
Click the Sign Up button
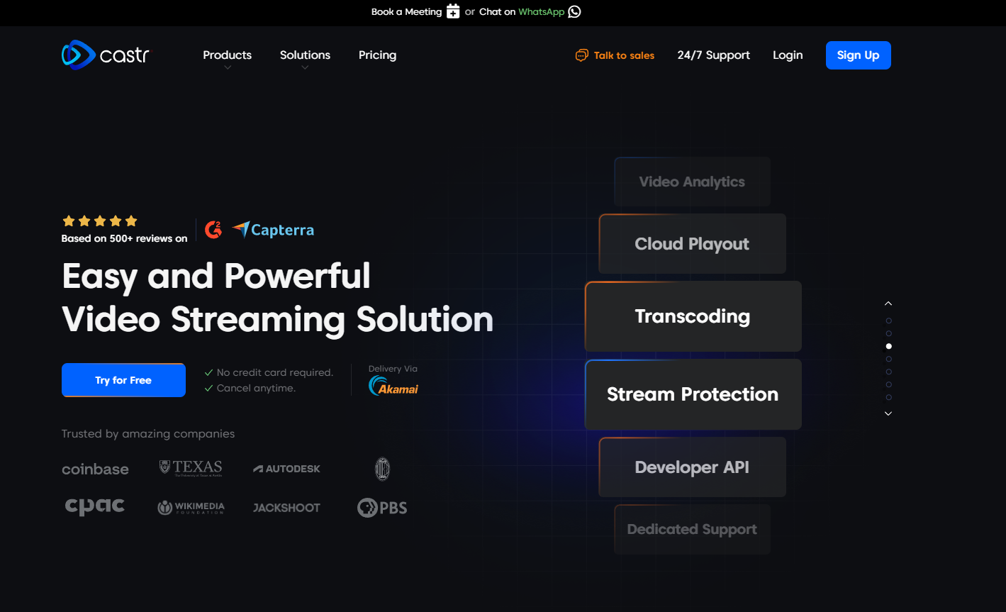[x=859, y=55]
